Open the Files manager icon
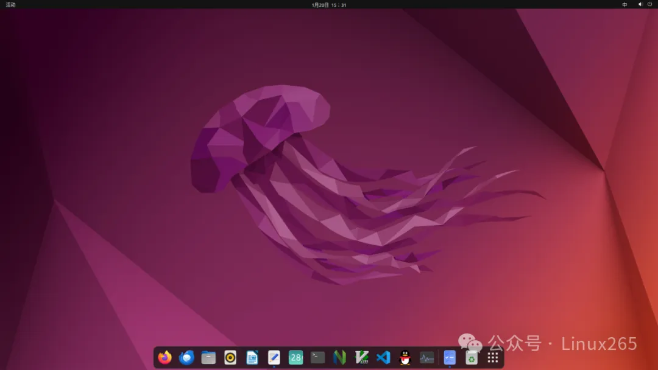 coord(208,357)
